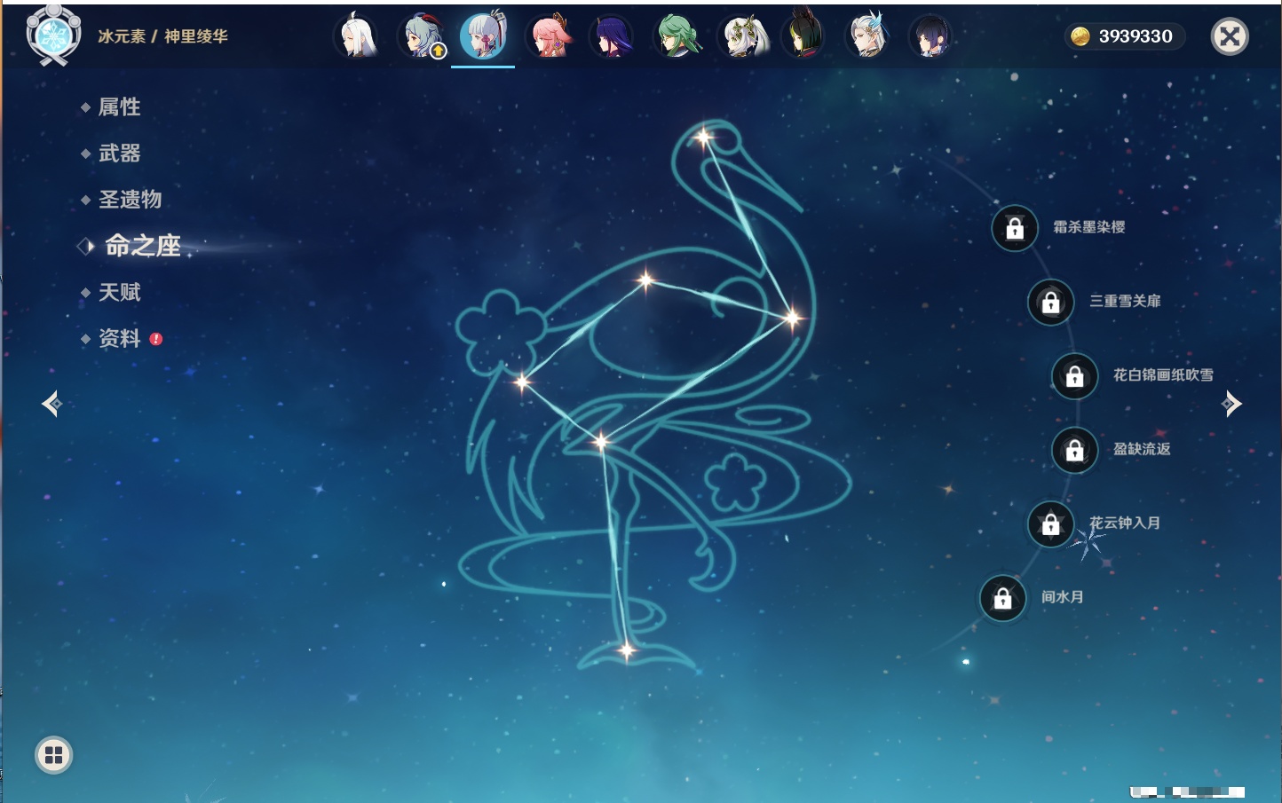Click the 霜杀墨染樱 constellation label
The width and height of the screenshot is (1282, 803).
[1088, 227]
